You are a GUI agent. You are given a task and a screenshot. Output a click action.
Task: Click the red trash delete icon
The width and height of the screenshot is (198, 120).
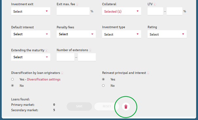[x=126, y=107]
